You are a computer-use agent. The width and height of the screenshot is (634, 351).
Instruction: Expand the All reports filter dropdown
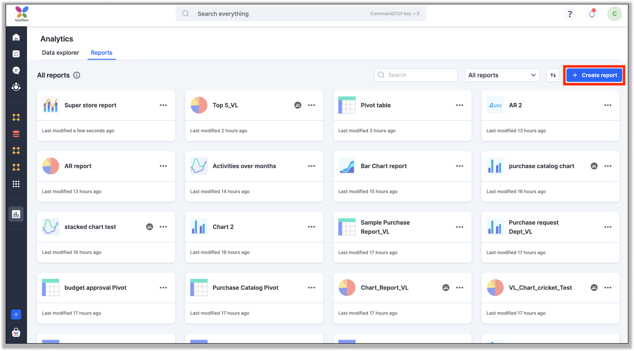tap(502, 75)
